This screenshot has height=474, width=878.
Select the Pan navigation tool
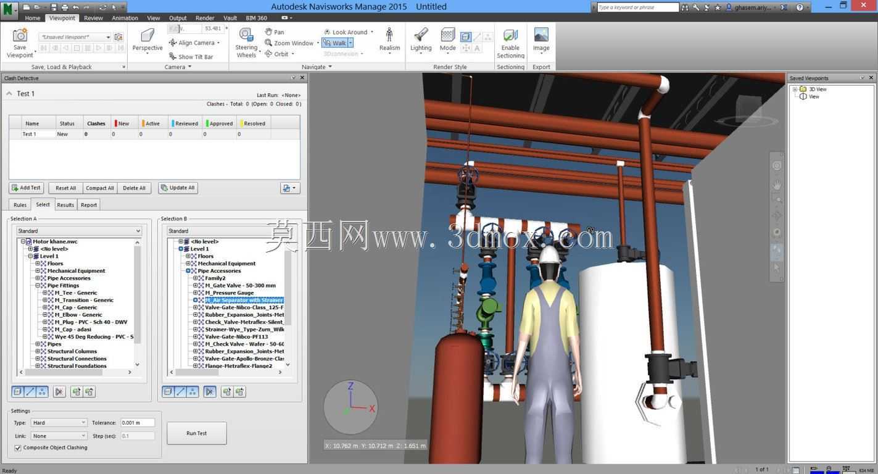[275, 32]
